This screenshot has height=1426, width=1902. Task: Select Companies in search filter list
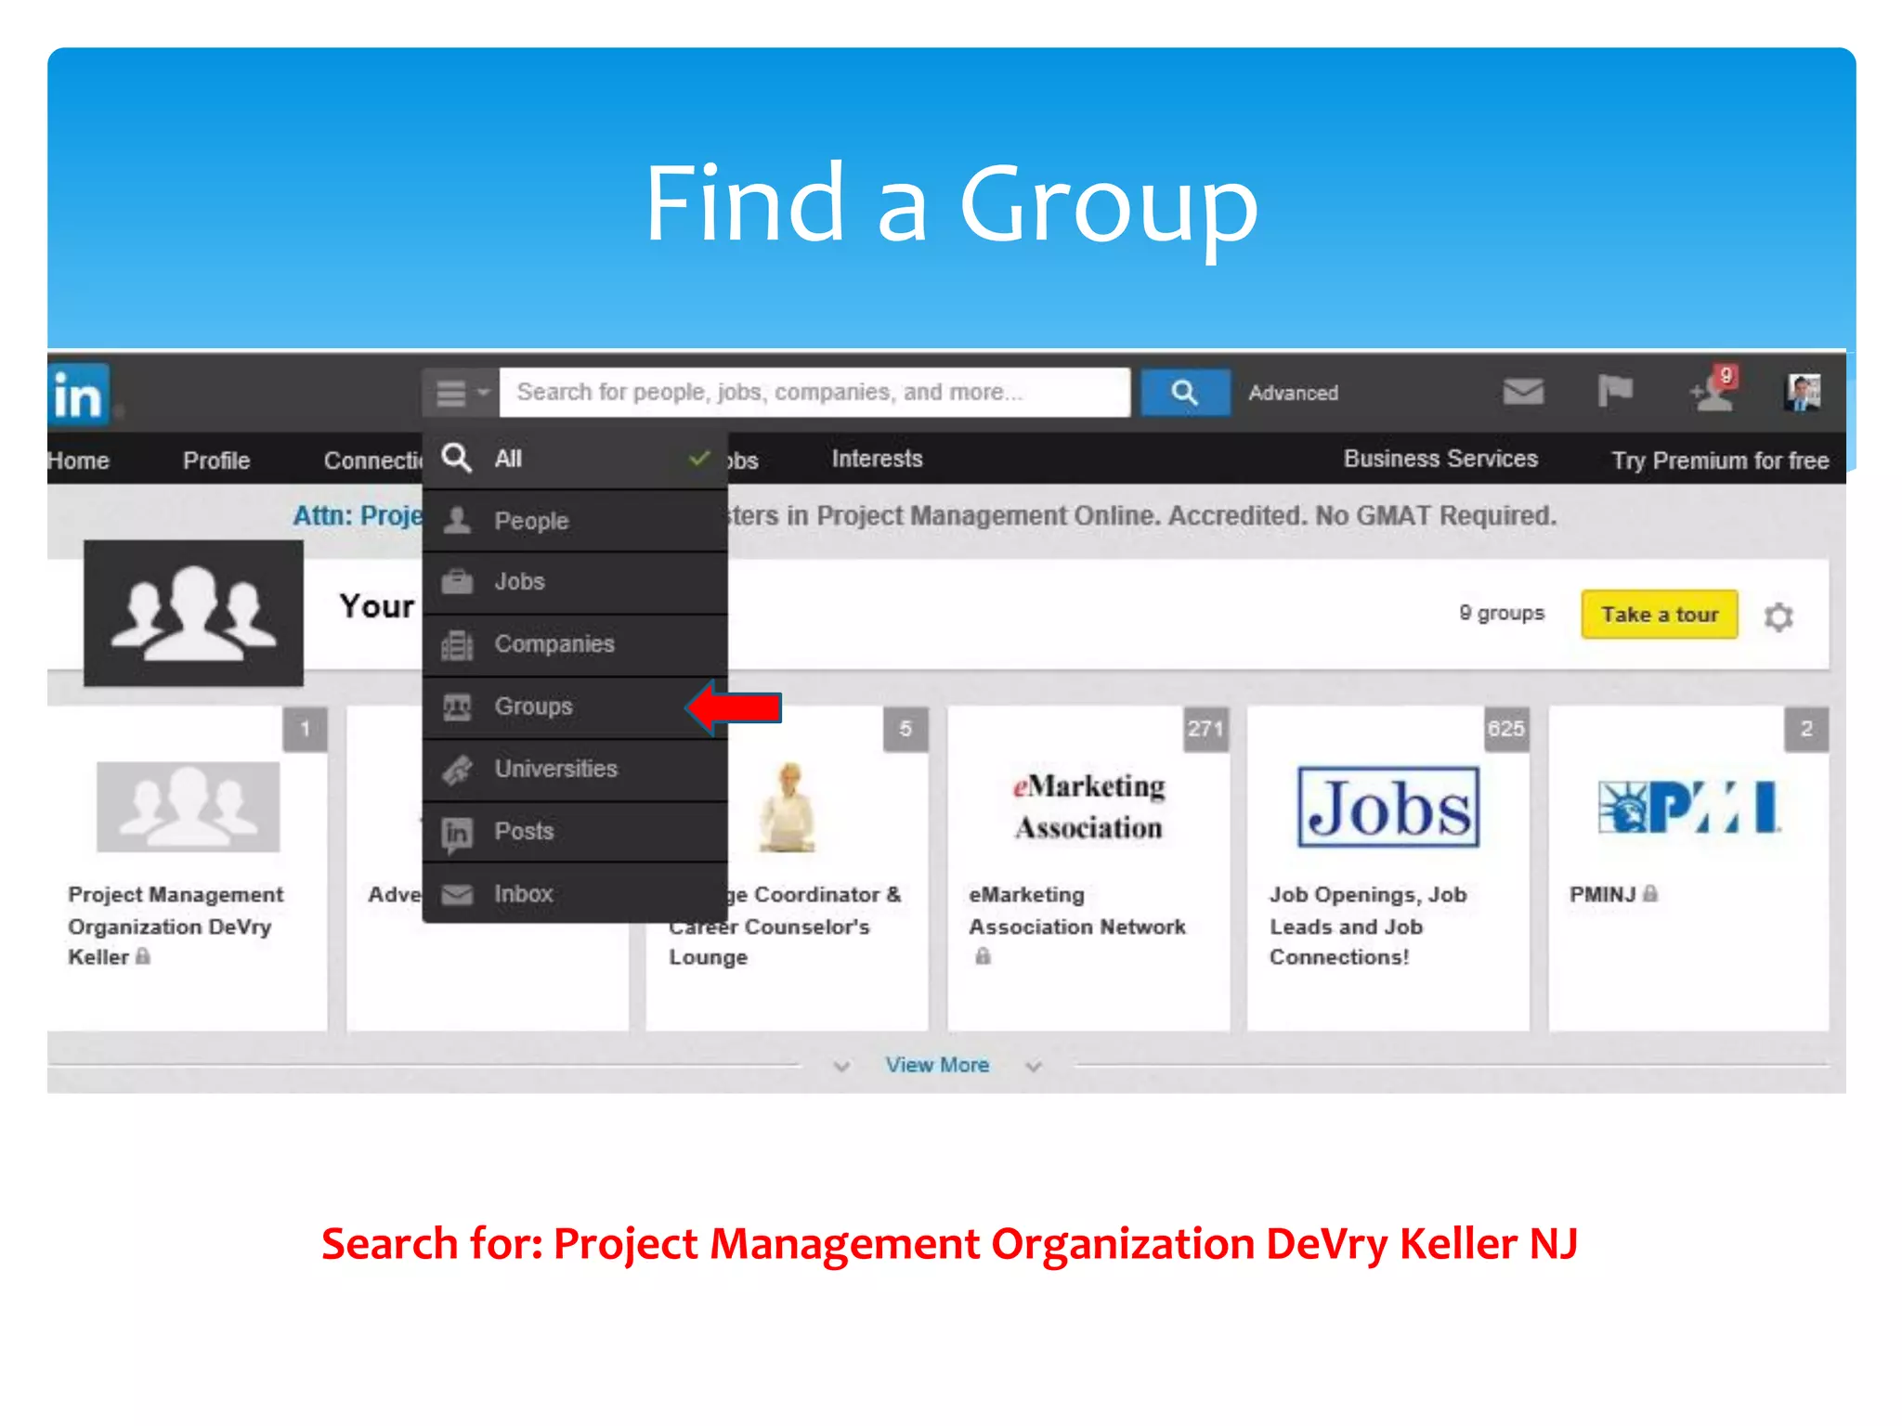(575, 644)
